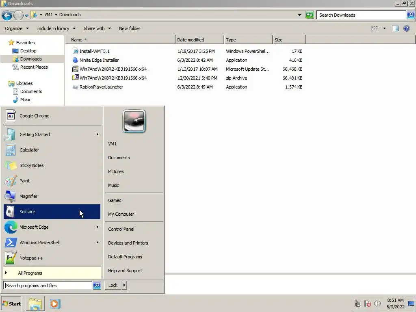Open Notepad++ from the Start menu
This screenshot has height=312, width=416.
(x=52, y=258)
